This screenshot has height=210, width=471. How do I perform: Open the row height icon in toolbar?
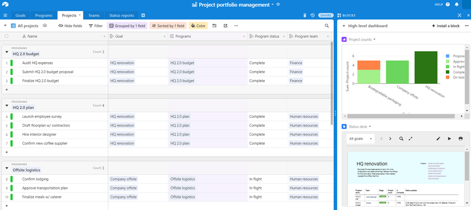214,26
